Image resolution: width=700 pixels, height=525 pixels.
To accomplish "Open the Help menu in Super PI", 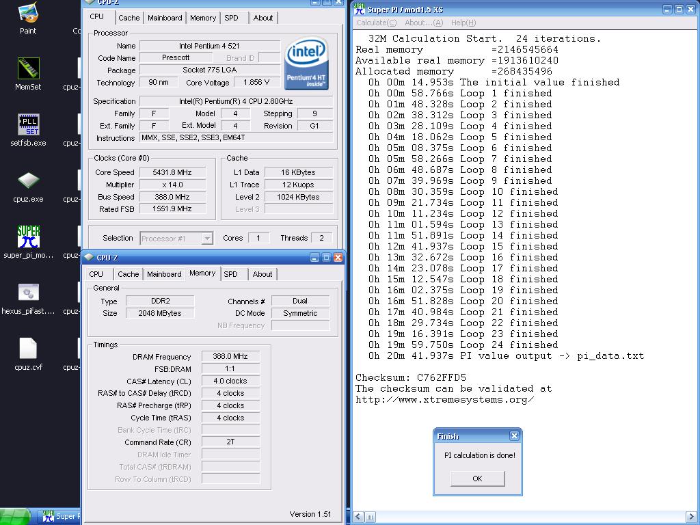I will click(463, 23).
